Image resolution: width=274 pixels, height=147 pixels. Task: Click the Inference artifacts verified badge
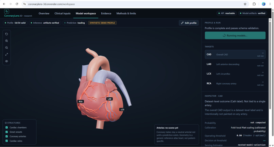pos(45,23)
